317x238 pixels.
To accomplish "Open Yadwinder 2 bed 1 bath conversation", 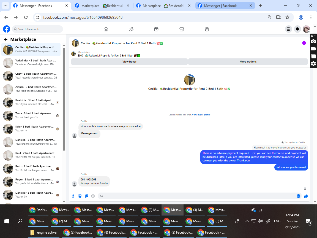I will pyautogui.click(x=31, y=63).
